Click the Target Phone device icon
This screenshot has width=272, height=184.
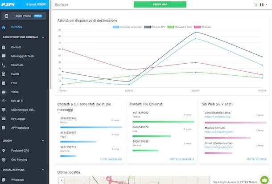[6, 16]
